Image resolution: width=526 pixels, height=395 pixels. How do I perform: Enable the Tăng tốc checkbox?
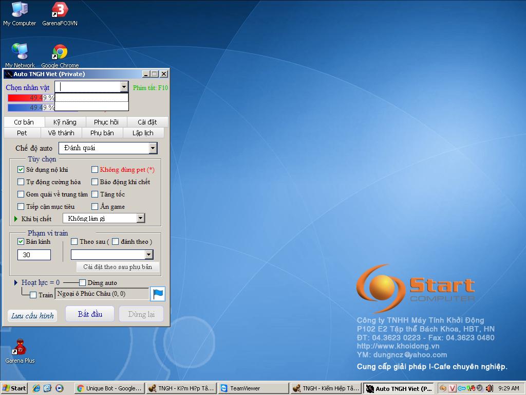95,194
